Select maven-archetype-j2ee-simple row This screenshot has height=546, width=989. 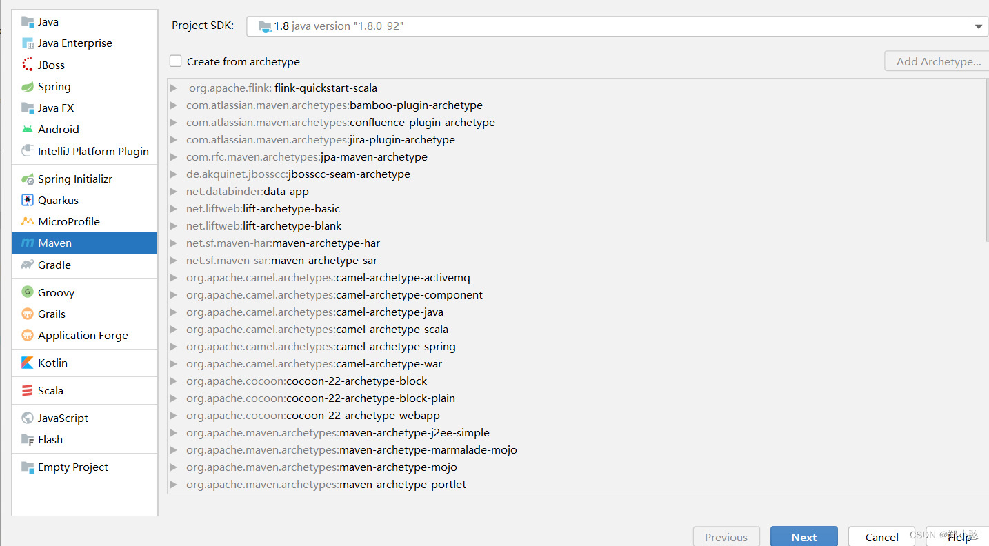tap(577, 432)
